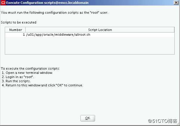
Task: Click the 'Run the scripts' step
Action: (x=16, y=81)
